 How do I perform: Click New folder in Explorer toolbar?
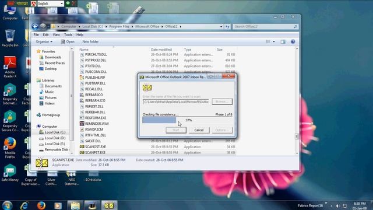[90, 41]
